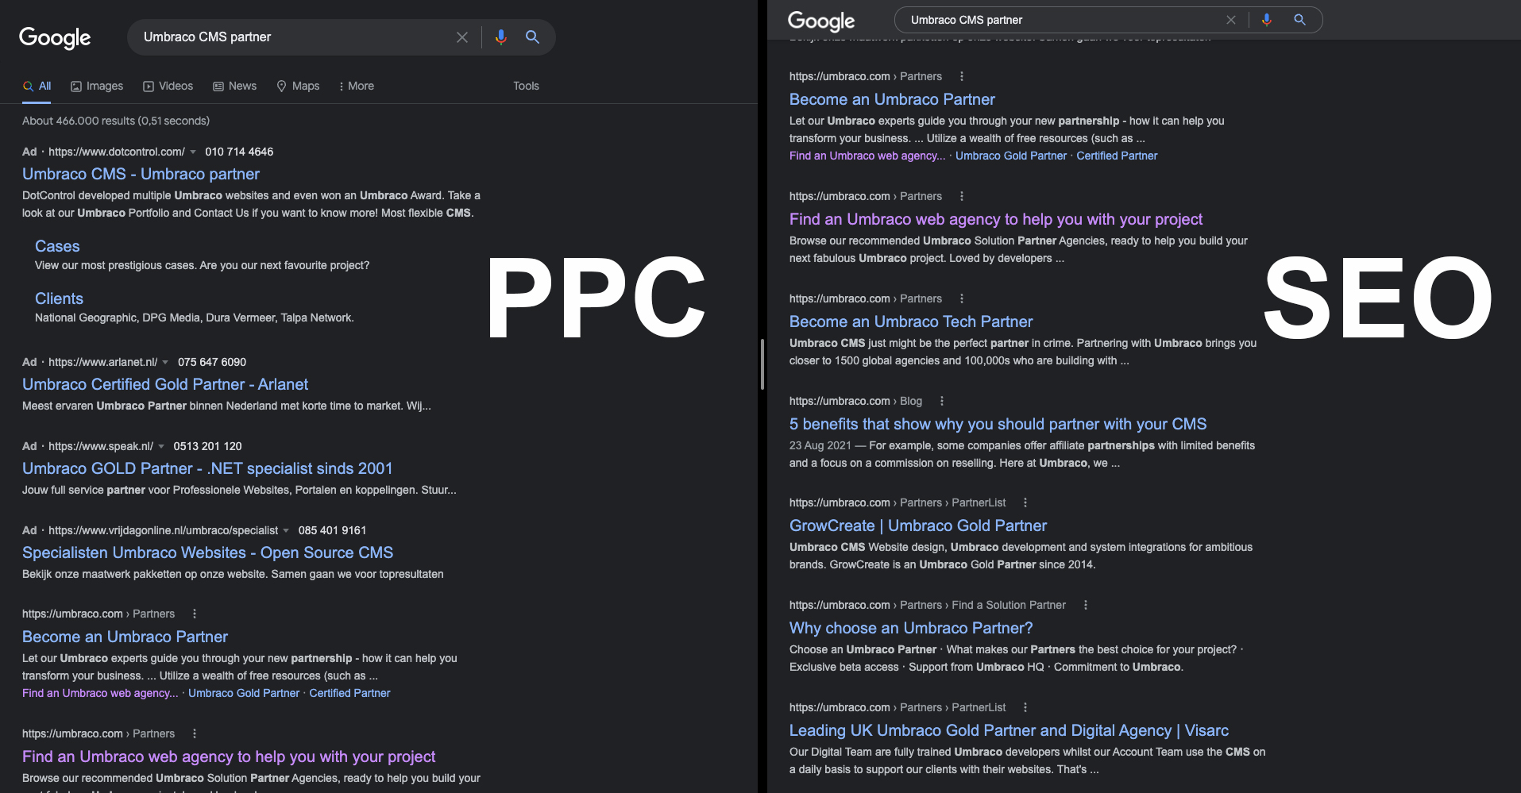
Task: Open Umbraco GOLD Partner .NET specialist ad
Action: pos(207,468)
